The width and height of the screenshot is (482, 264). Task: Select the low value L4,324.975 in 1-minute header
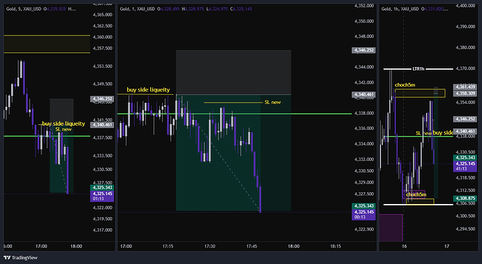pos(218,9)
